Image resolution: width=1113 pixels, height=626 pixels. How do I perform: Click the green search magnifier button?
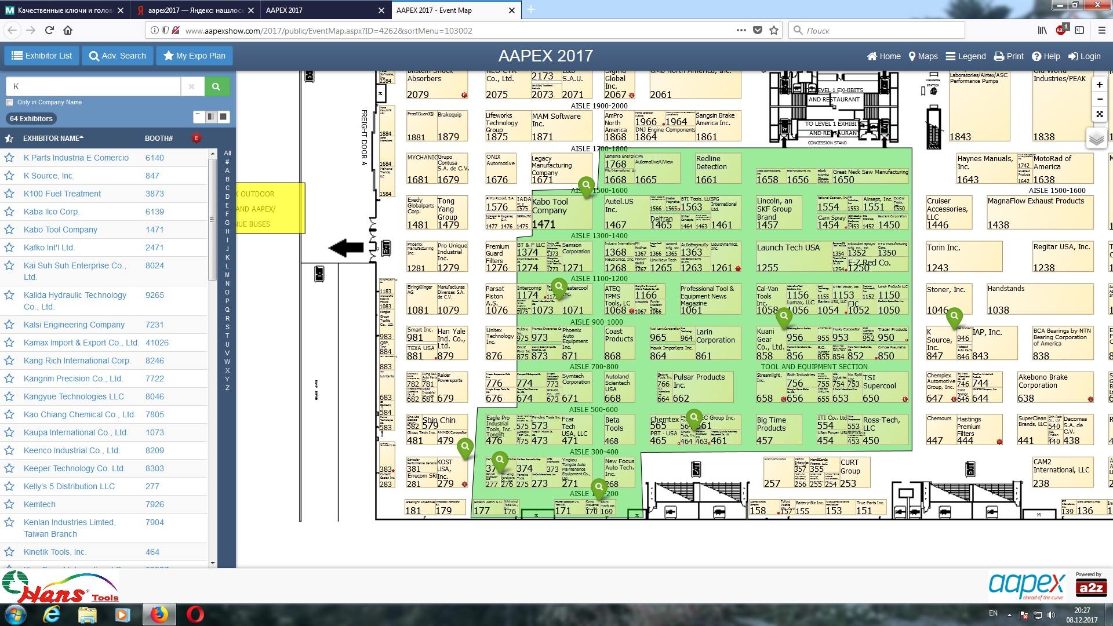216,86
